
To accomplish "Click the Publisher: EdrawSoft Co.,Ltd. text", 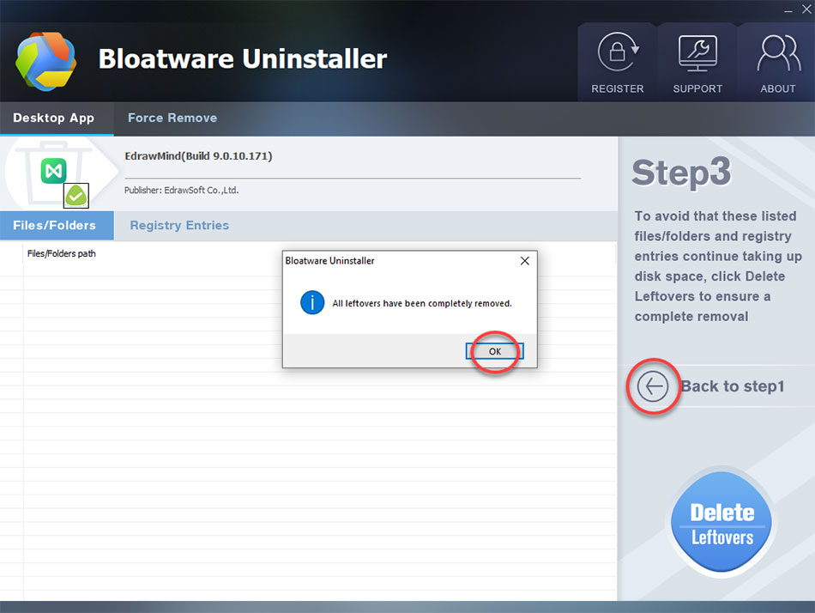I will [181, 191].
